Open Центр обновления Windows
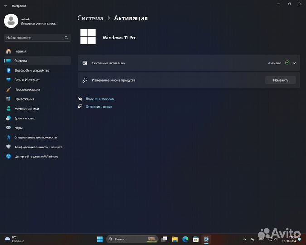 tap(37, 157)
